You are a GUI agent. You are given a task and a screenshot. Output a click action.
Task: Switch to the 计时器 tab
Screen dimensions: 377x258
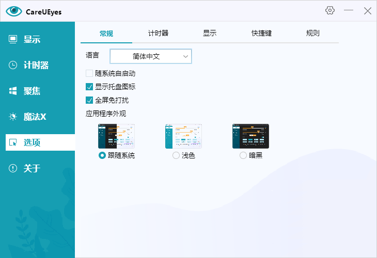point(158,34)
